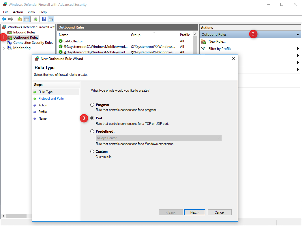This screenshot has width=302, height=226.
Task: Open the View menu
Action: coord(31,12)
